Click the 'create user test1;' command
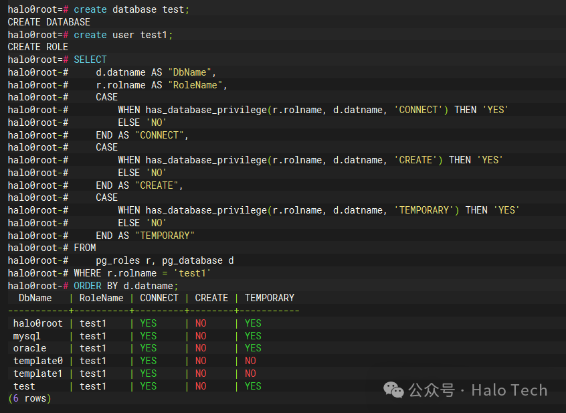Image resolution: width=566 pixels, height=413 pixels. point(123,35)
